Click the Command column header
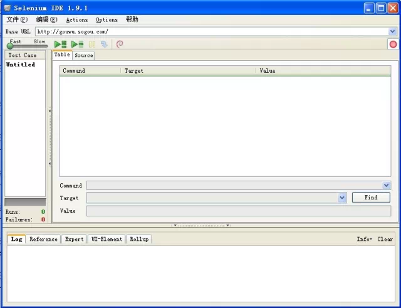The image size is (401, 308). point(90,71)
